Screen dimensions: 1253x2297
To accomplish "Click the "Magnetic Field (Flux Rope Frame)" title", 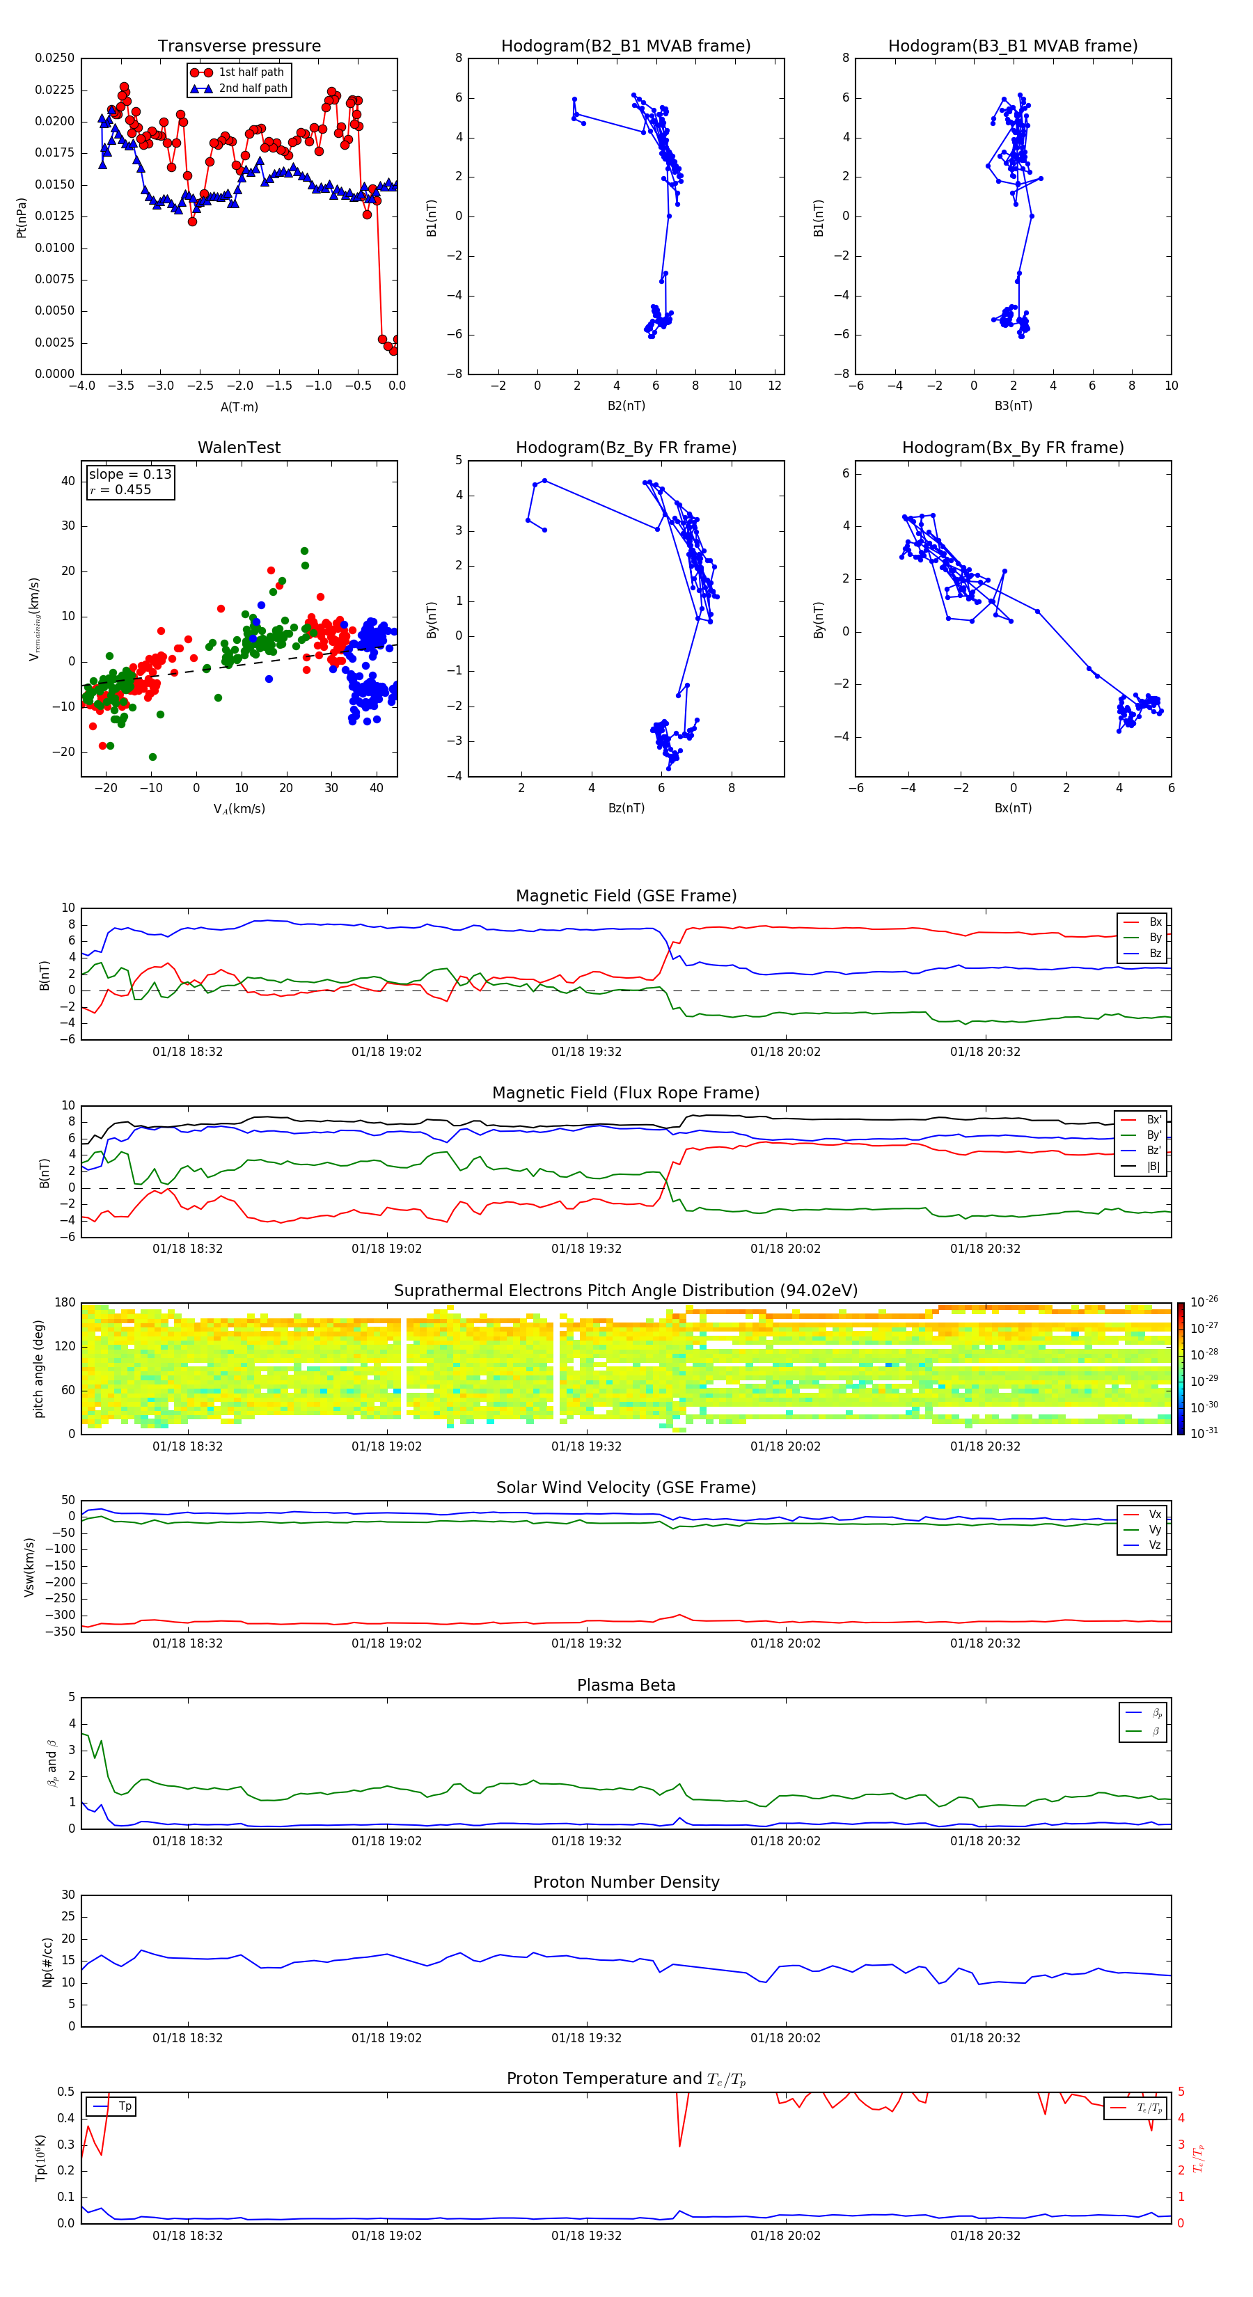I will point(626,1094).
